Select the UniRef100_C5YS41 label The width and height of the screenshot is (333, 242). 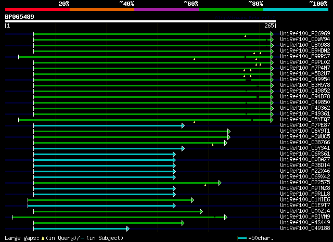(305, 148)
